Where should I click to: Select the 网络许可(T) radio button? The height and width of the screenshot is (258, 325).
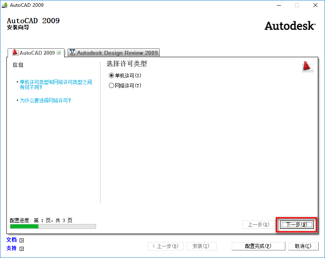pos(112,84)
